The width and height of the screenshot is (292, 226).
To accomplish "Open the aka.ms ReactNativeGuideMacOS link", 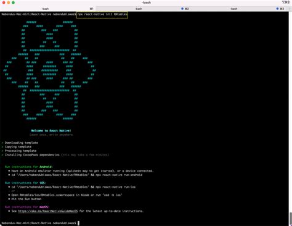I will [x=48, y=211].
